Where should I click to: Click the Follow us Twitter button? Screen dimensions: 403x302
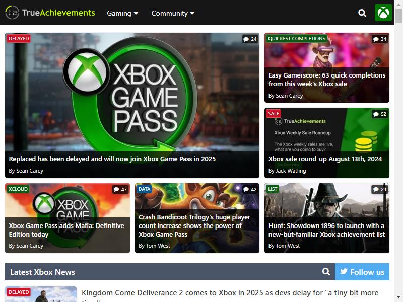[362, 272]
